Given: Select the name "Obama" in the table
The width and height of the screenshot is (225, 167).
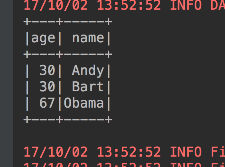Looking at the screenshot, I should tap(84, 103).
